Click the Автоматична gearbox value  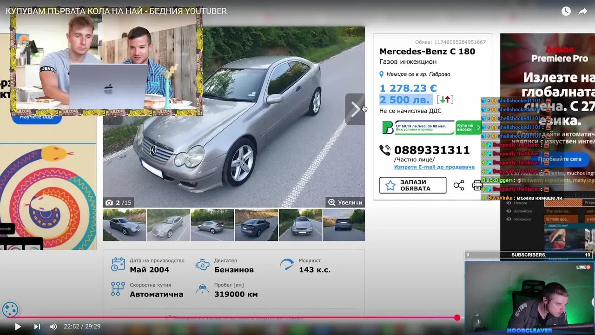tap(156, 294)
